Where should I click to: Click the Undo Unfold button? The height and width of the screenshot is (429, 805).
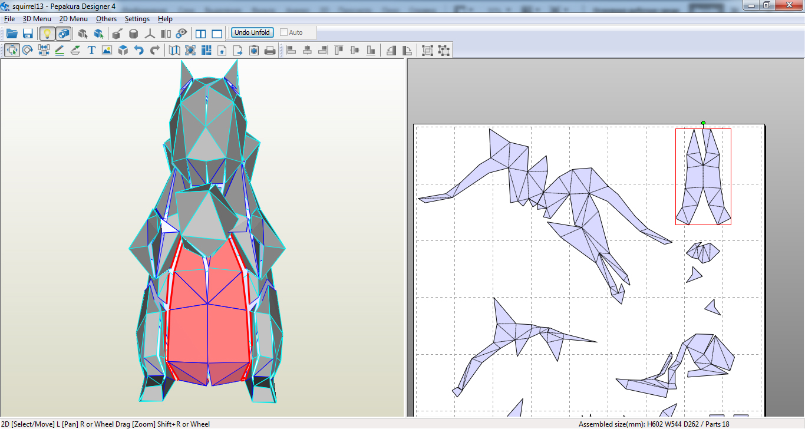coord(252,32)
